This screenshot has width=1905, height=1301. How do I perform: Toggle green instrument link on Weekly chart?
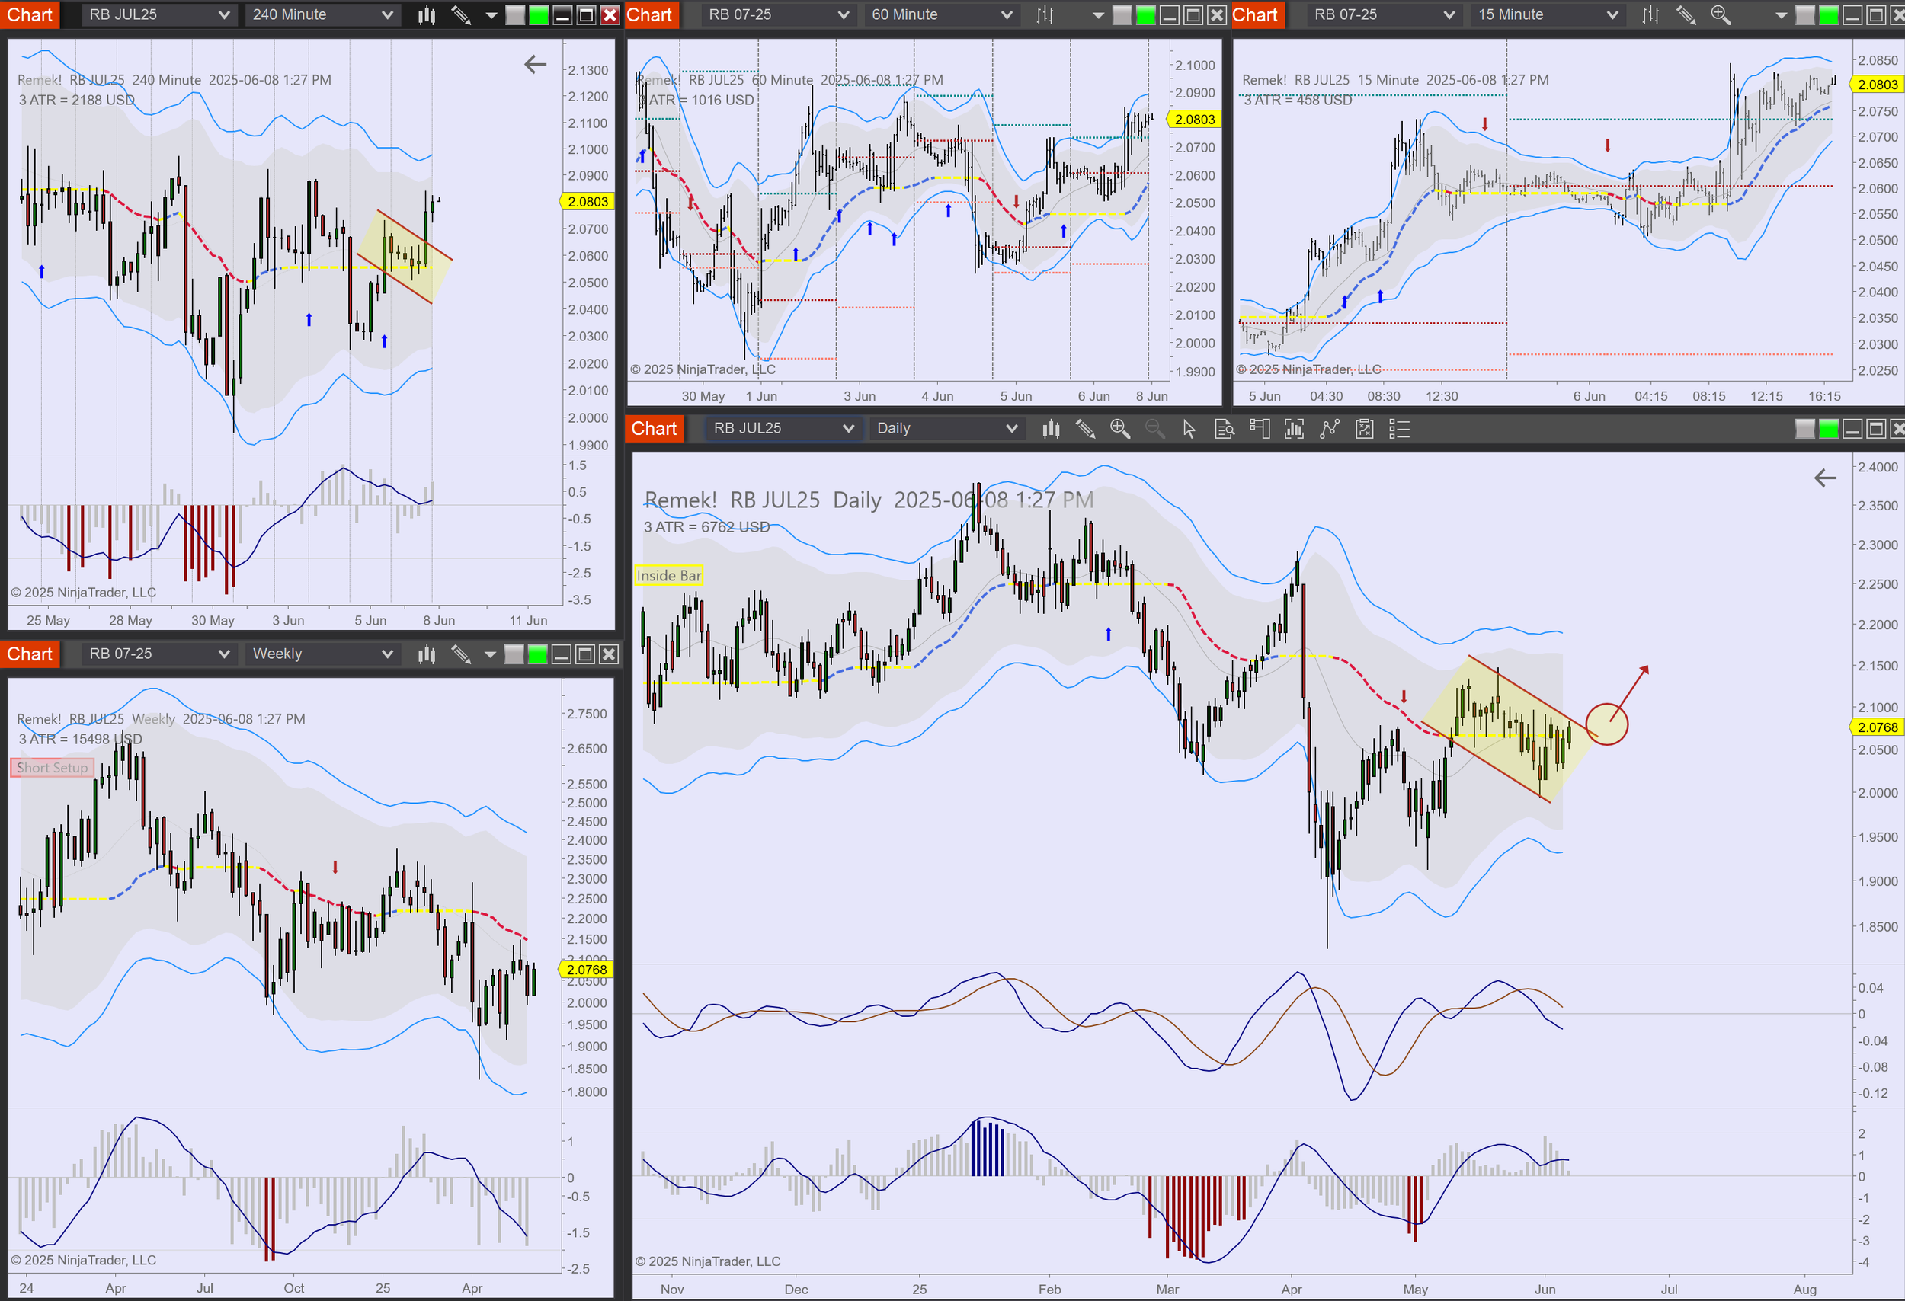538,654
